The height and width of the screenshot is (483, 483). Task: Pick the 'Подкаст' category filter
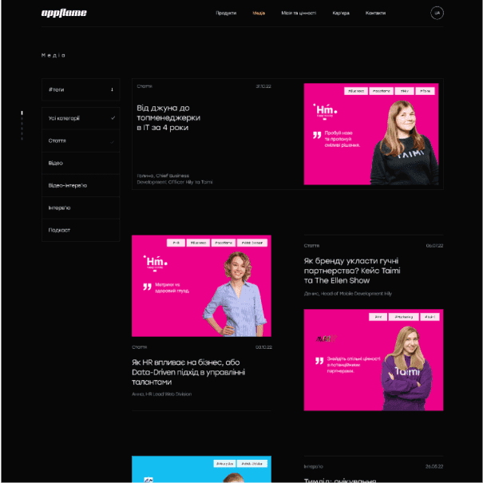[59, 230]
